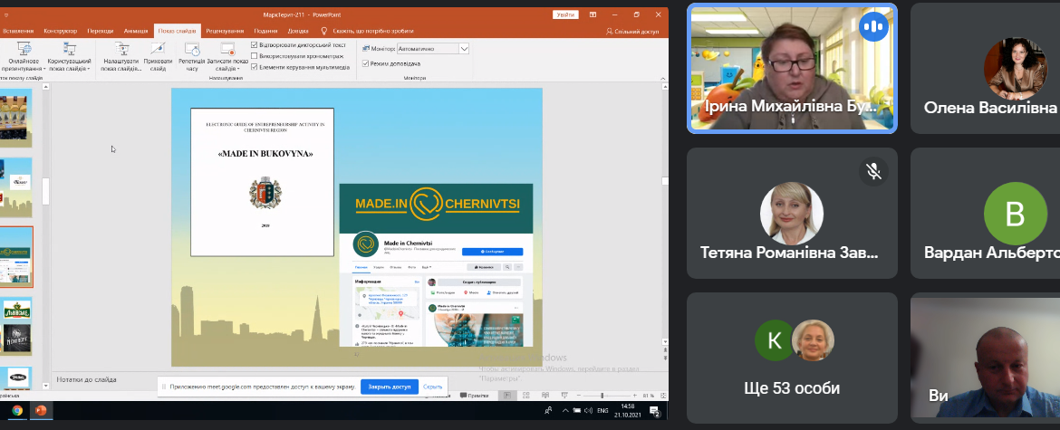Open Custom slide show (Користувацький показ слайдів)
Screen dimensions: 1060x430
point(70,57)
